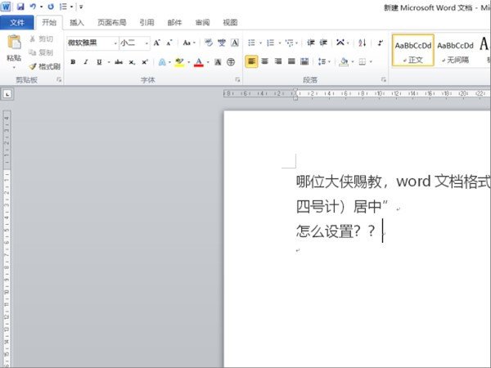
Task: Center the paragraph text
Action: tap(265, 61)
